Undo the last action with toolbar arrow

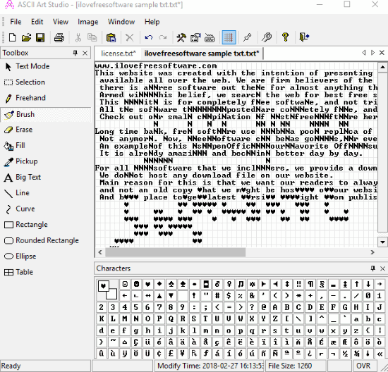point(149,37)
